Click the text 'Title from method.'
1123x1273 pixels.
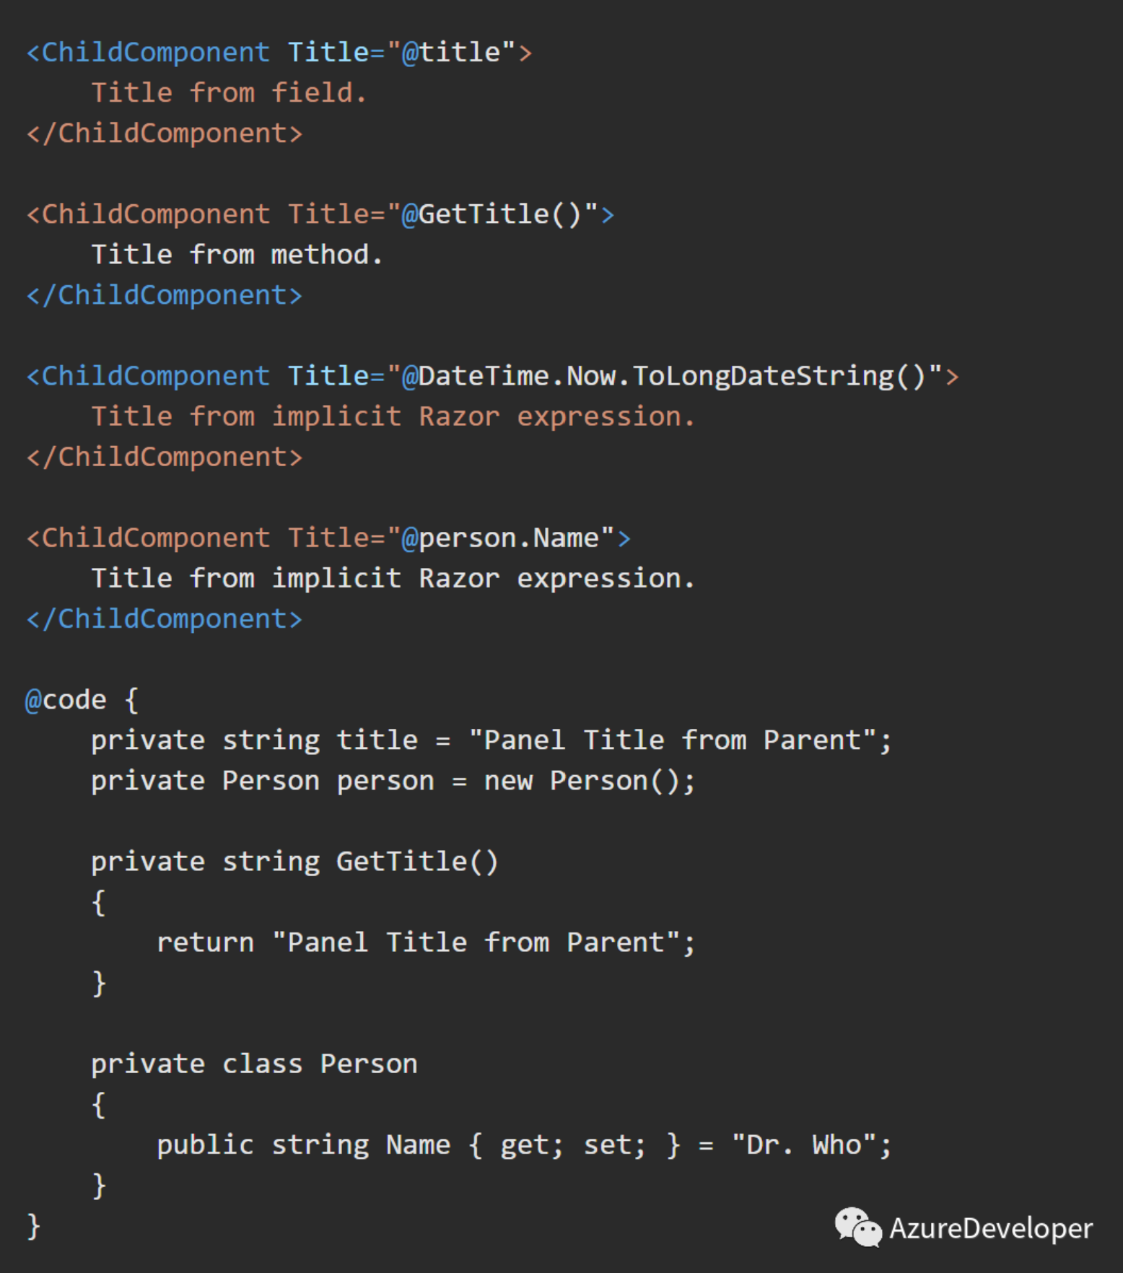coord(237,255)
